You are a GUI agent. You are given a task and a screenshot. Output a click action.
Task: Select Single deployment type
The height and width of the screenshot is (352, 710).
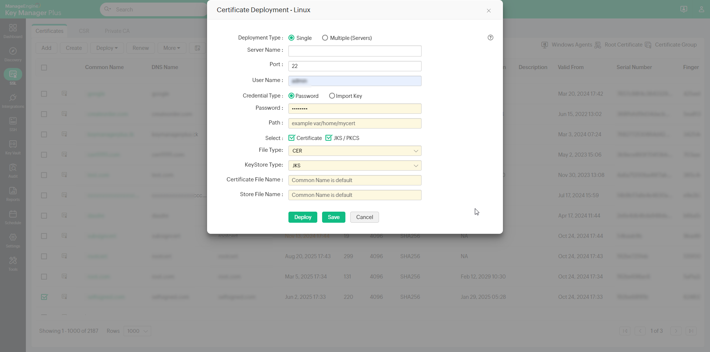tap(291, 38)
